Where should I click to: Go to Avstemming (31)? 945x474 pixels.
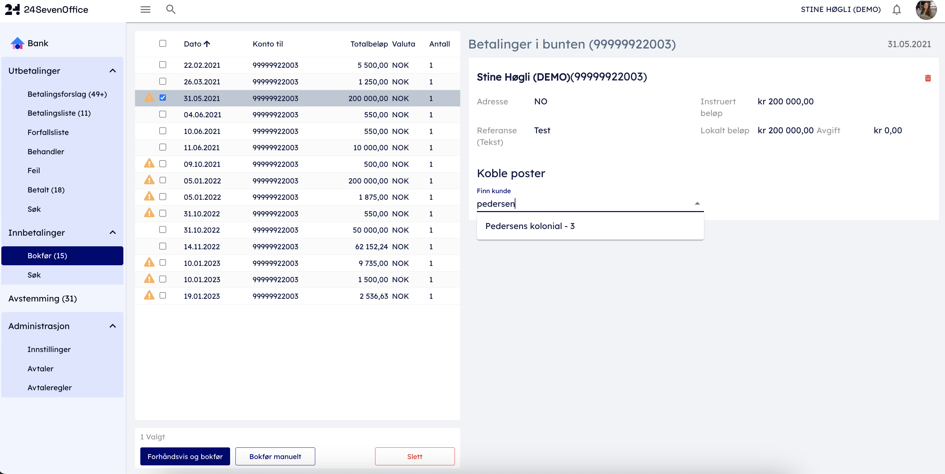tap(43, 298)
